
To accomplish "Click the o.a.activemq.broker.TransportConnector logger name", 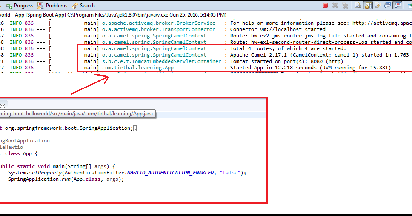I will pyautogui.click(x=159, y=29).
